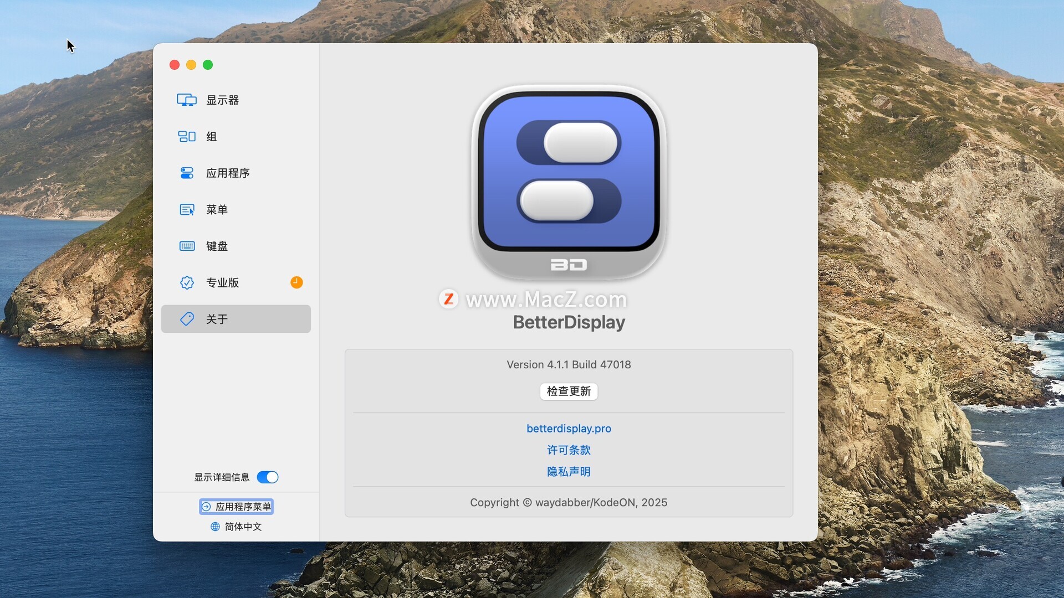
Task: Click the orange clock badge beside 专业版
Action: tap(296, 283)
